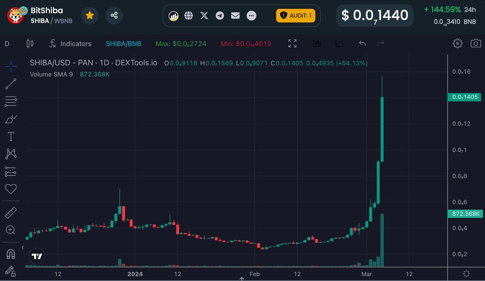This screenshot has width=485, height=281.
Task: Open chart settings gear
Action: point(458,43)
